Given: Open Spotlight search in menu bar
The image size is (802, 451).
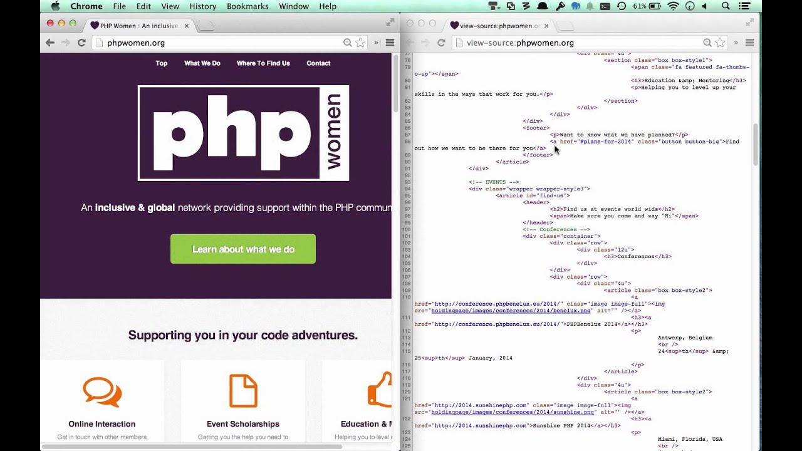Looking at the screenshot, I should click(726, 6).
